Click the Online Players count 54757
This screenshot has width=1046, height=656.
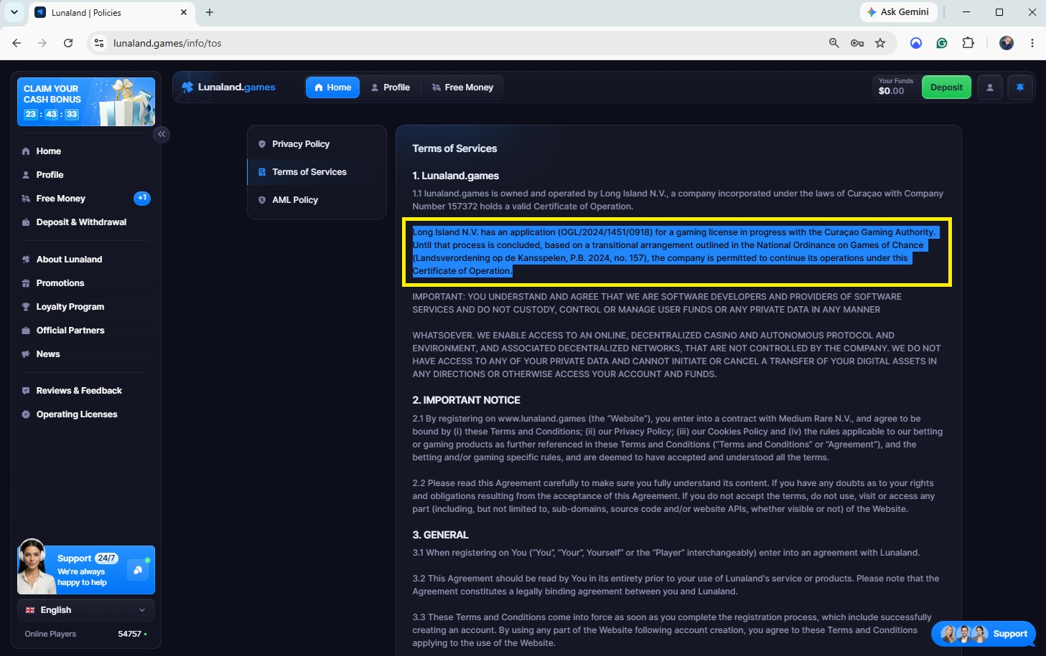click(x=130, y=634)
